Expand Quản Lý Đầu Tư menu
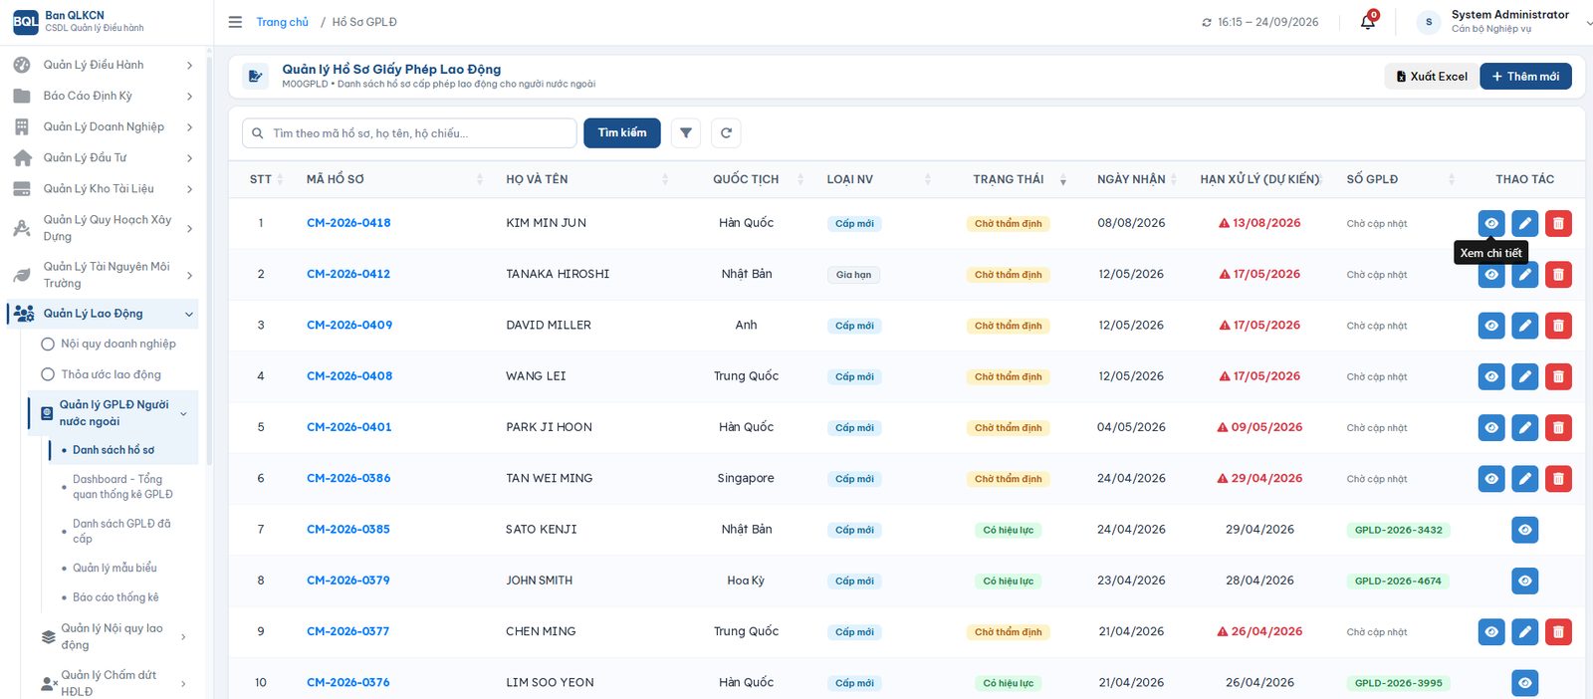 (103, 157)
